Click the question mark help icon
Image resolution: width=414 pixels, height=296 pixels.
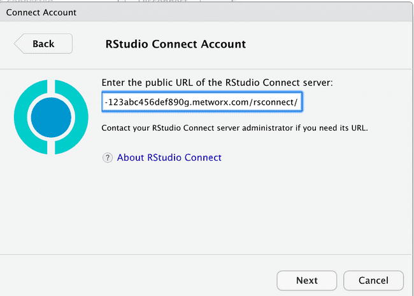pos(108,158)
